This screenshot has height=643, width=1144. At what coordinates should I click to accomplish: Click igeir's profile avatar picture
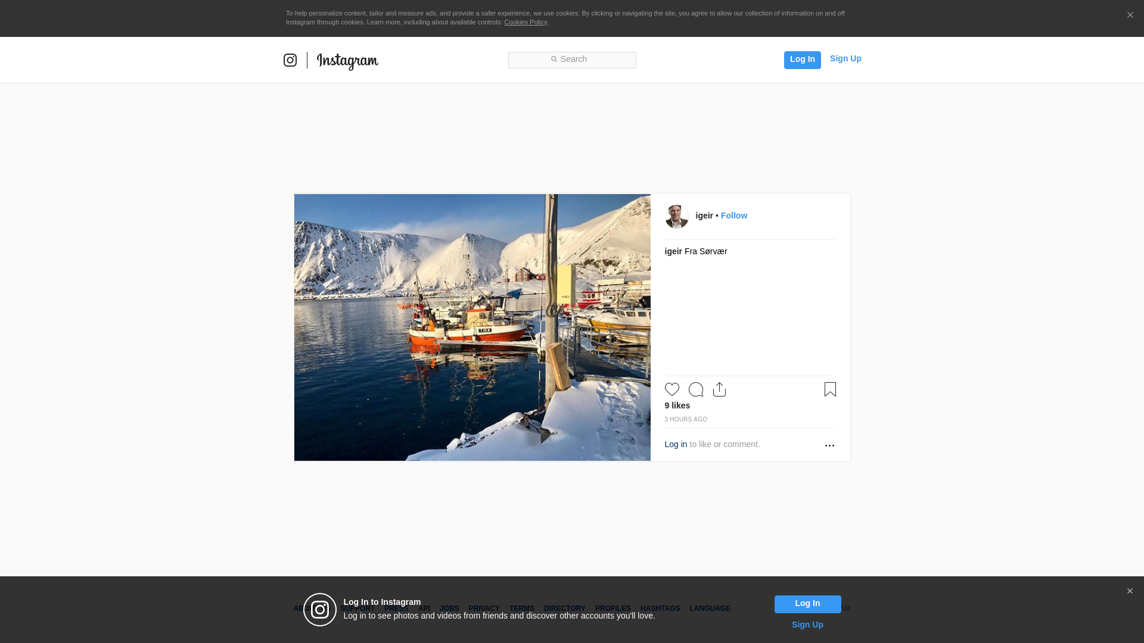pos(676,217)
